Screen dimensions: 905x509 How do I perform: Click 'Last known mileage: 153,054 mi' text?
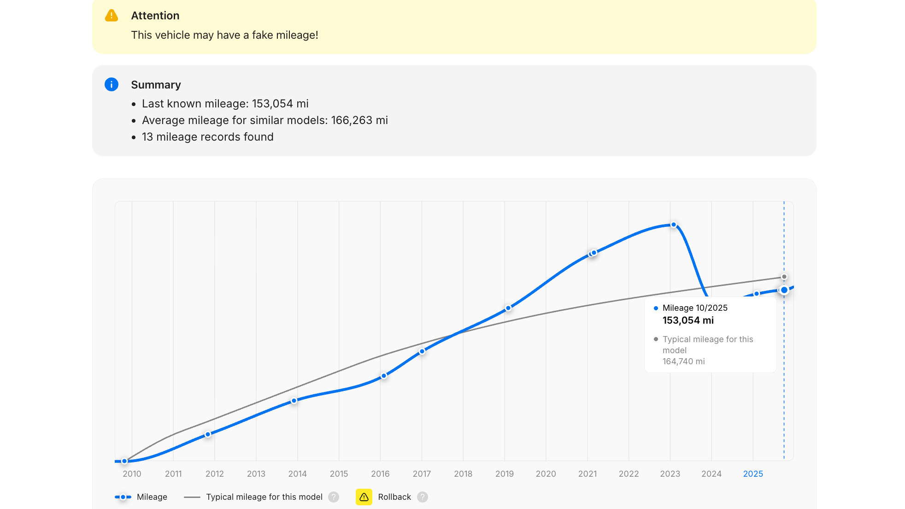point(225,104)
